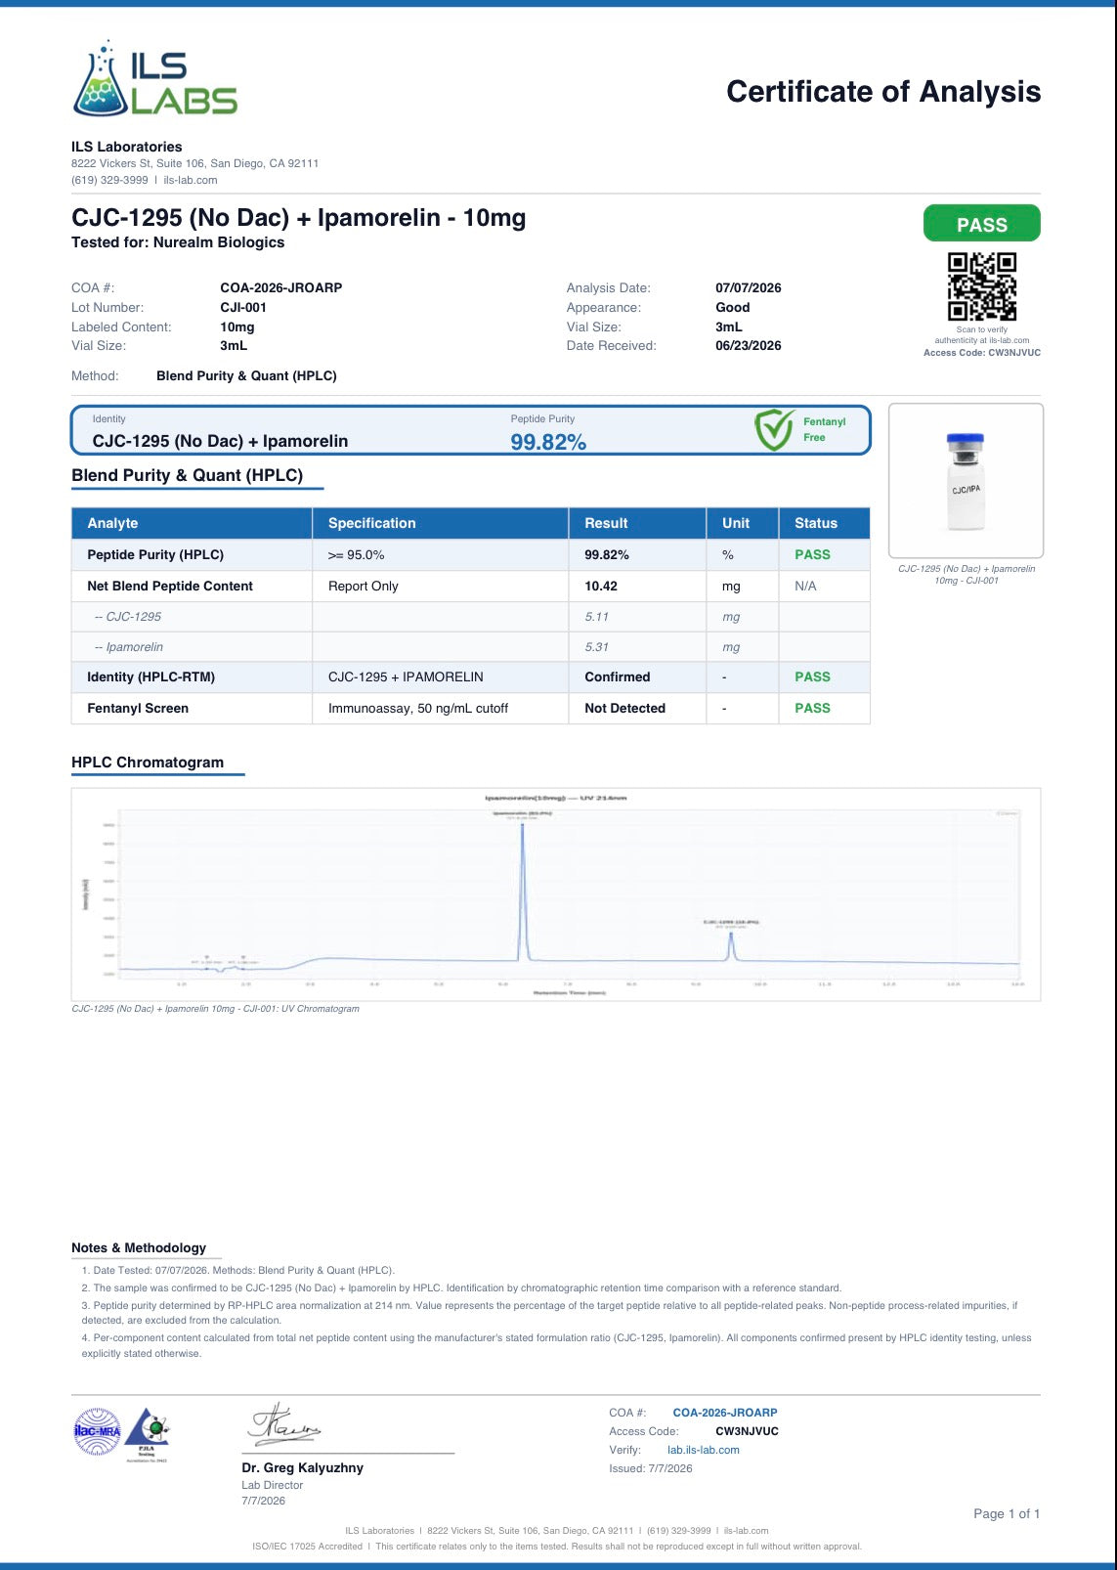Click the 10.42 result cell
The image size is (1117, 1570).
click(x=637, y=586)
